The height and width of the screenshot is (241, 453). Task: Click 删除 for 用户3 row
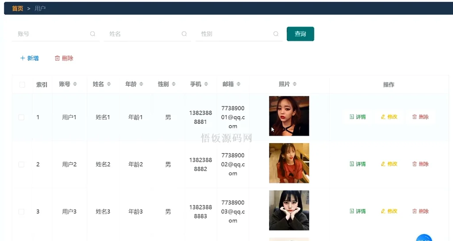coord(420,211)
